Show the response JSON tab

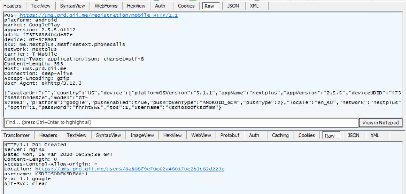pos(353,136)
